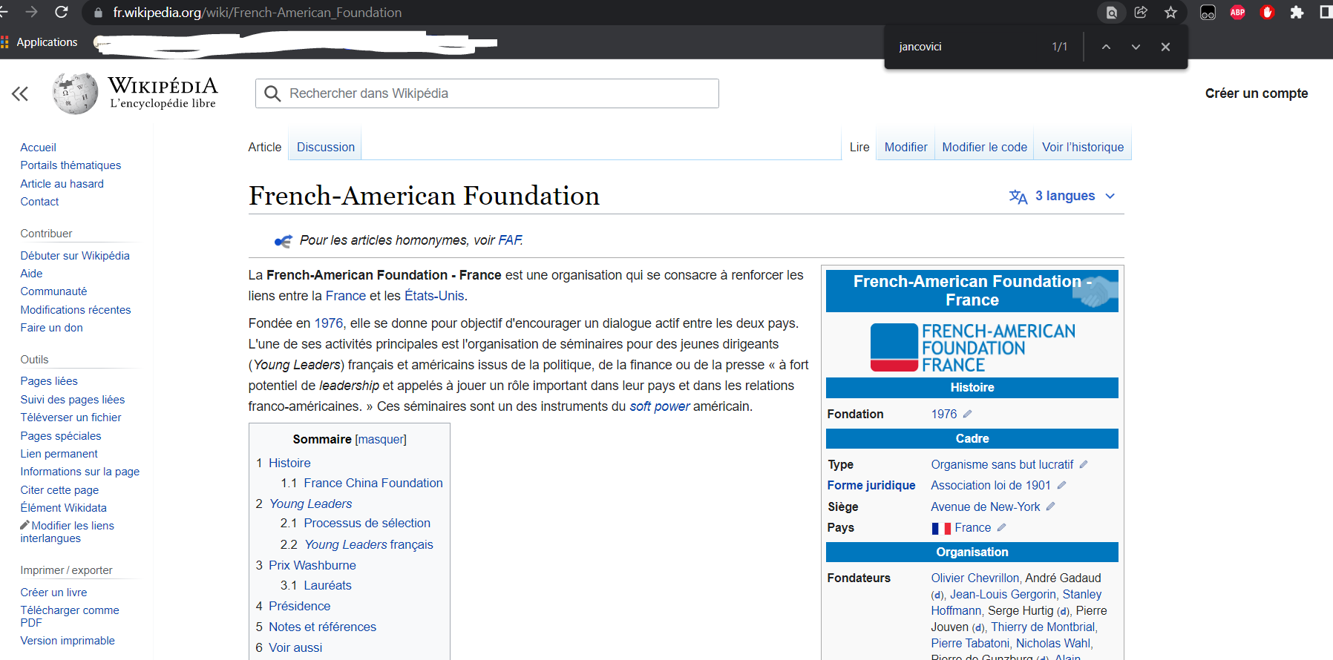Open the Adblock Plus extension icon
The height and width of the screenshot is (660, 1333).
pyautogui.click(x=1237, y=13)
